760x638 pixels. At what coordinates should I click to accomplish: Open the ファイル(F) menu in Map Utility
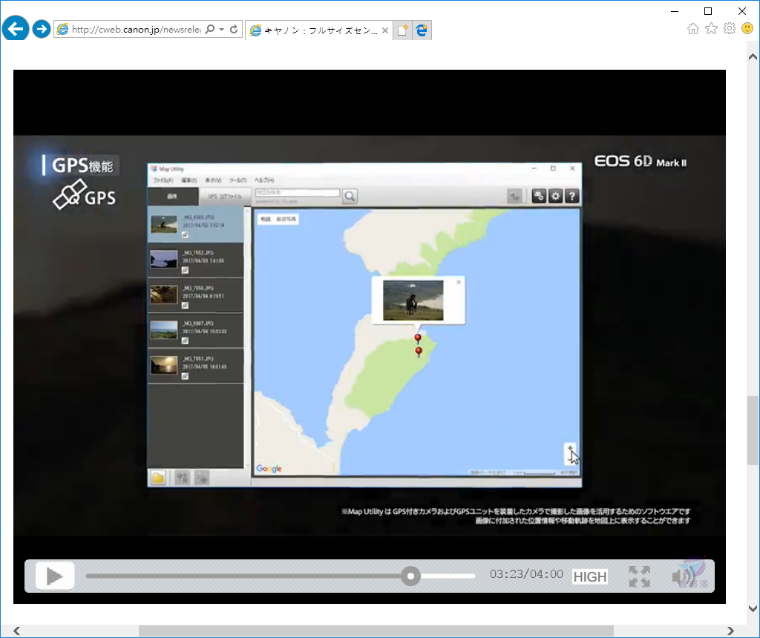click(163, 180)
